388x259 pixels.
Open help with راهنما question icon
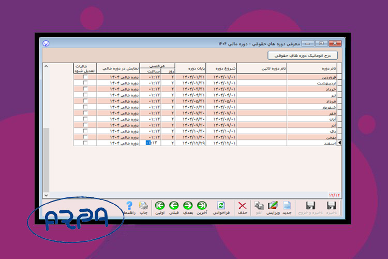point(129,206)
